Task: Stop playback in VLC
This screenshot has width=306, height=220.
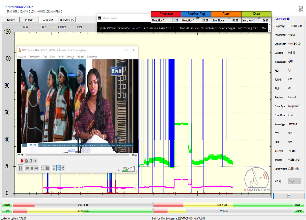Action: pos(32,168)
